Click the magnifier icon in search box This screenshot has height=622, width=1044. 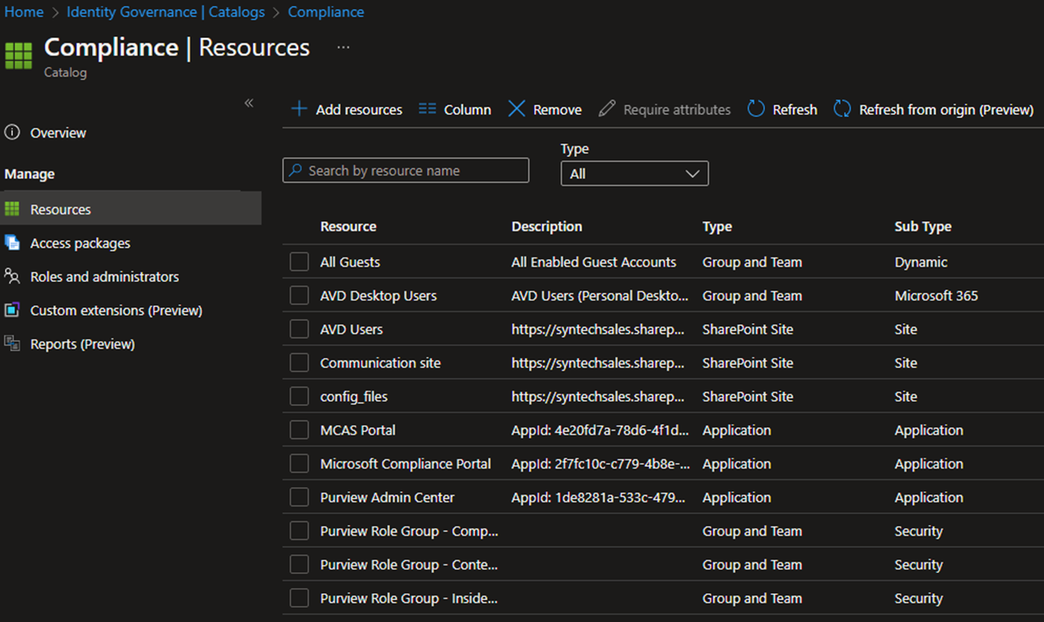point(295,170)
